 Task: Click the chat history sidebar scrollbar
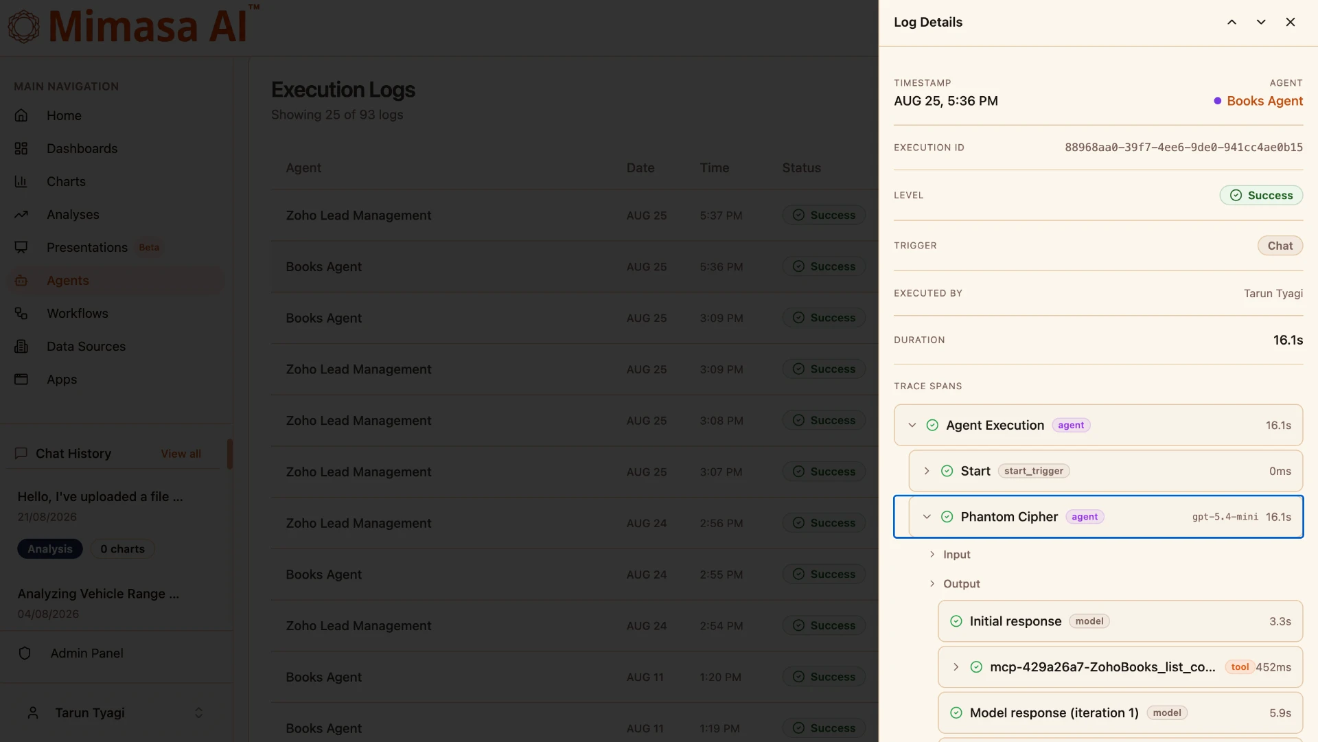[230, 454]
